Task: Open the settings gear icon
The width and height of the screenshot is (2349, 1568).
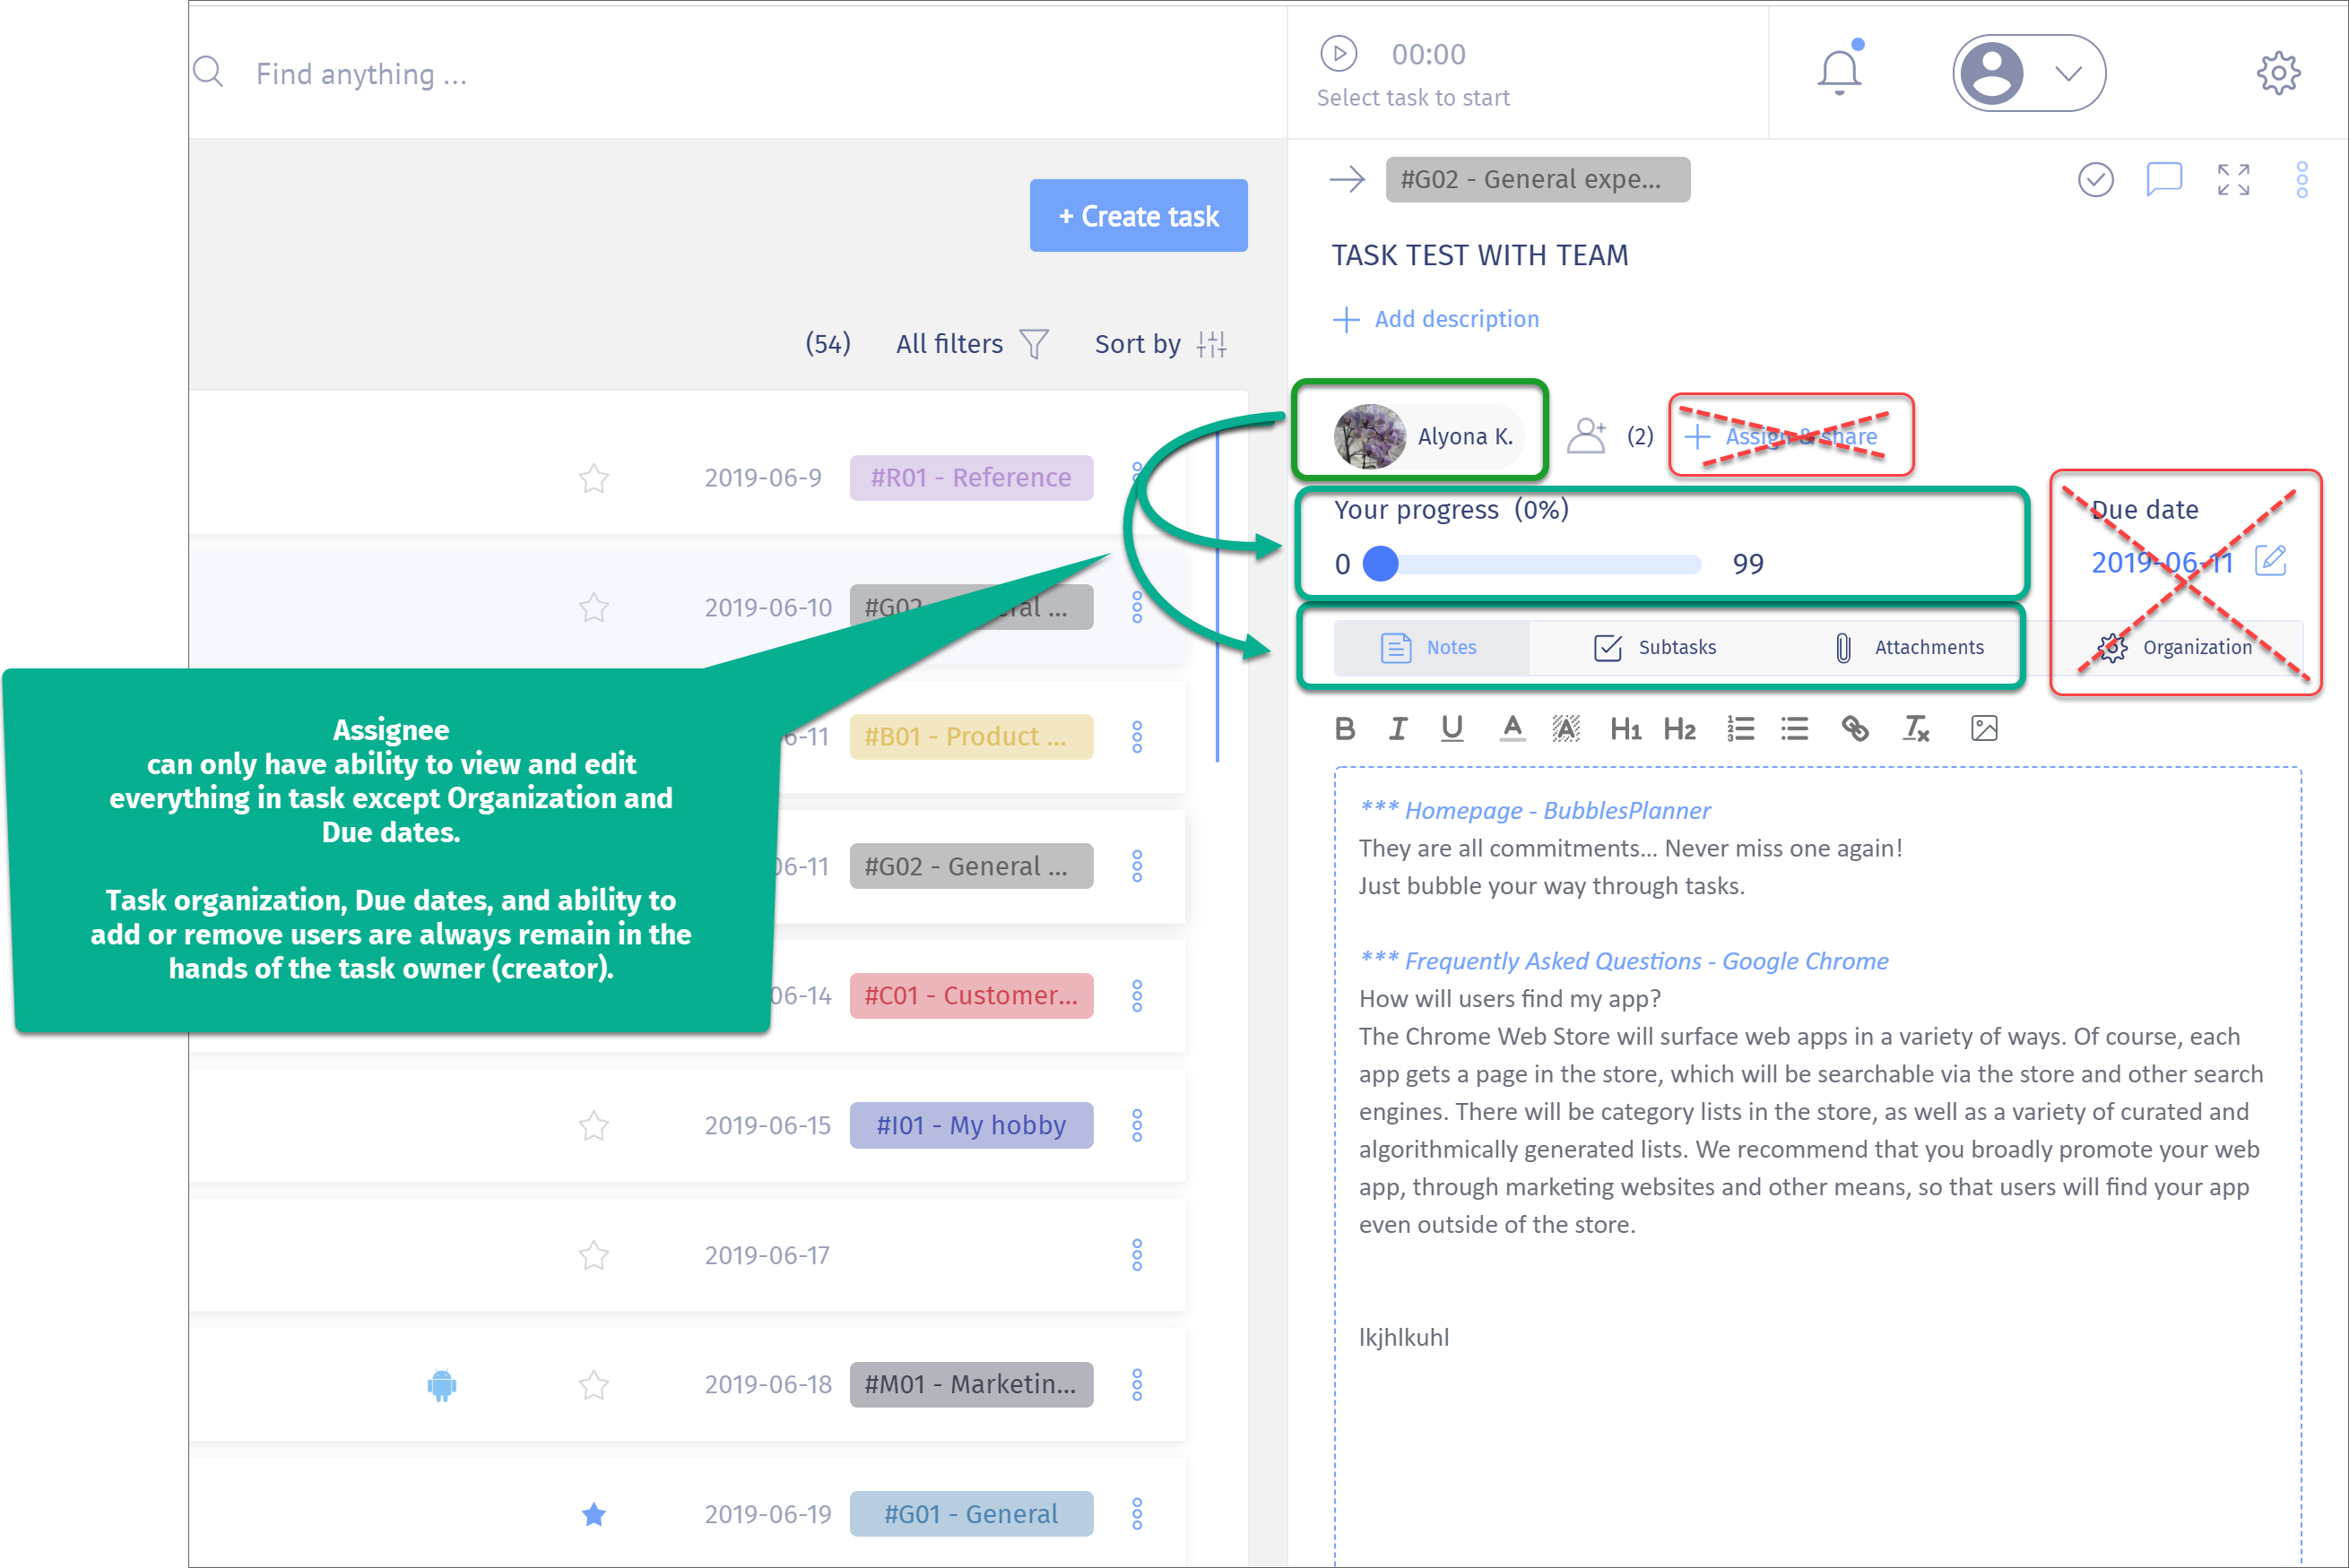Action: tap(2278, 73)
